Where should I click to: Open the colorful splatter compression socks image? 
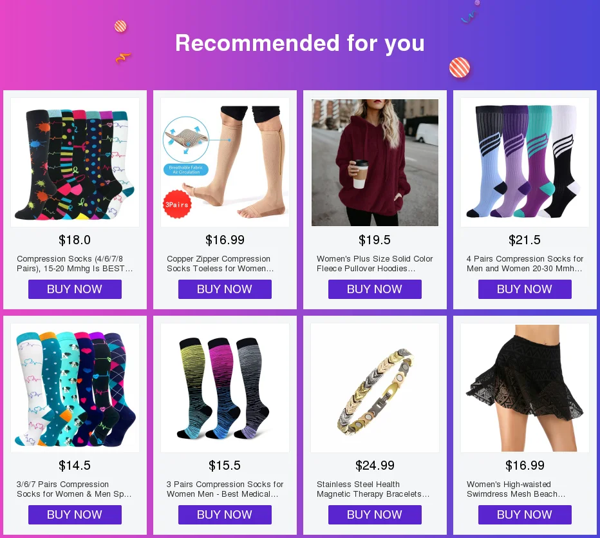75,162
